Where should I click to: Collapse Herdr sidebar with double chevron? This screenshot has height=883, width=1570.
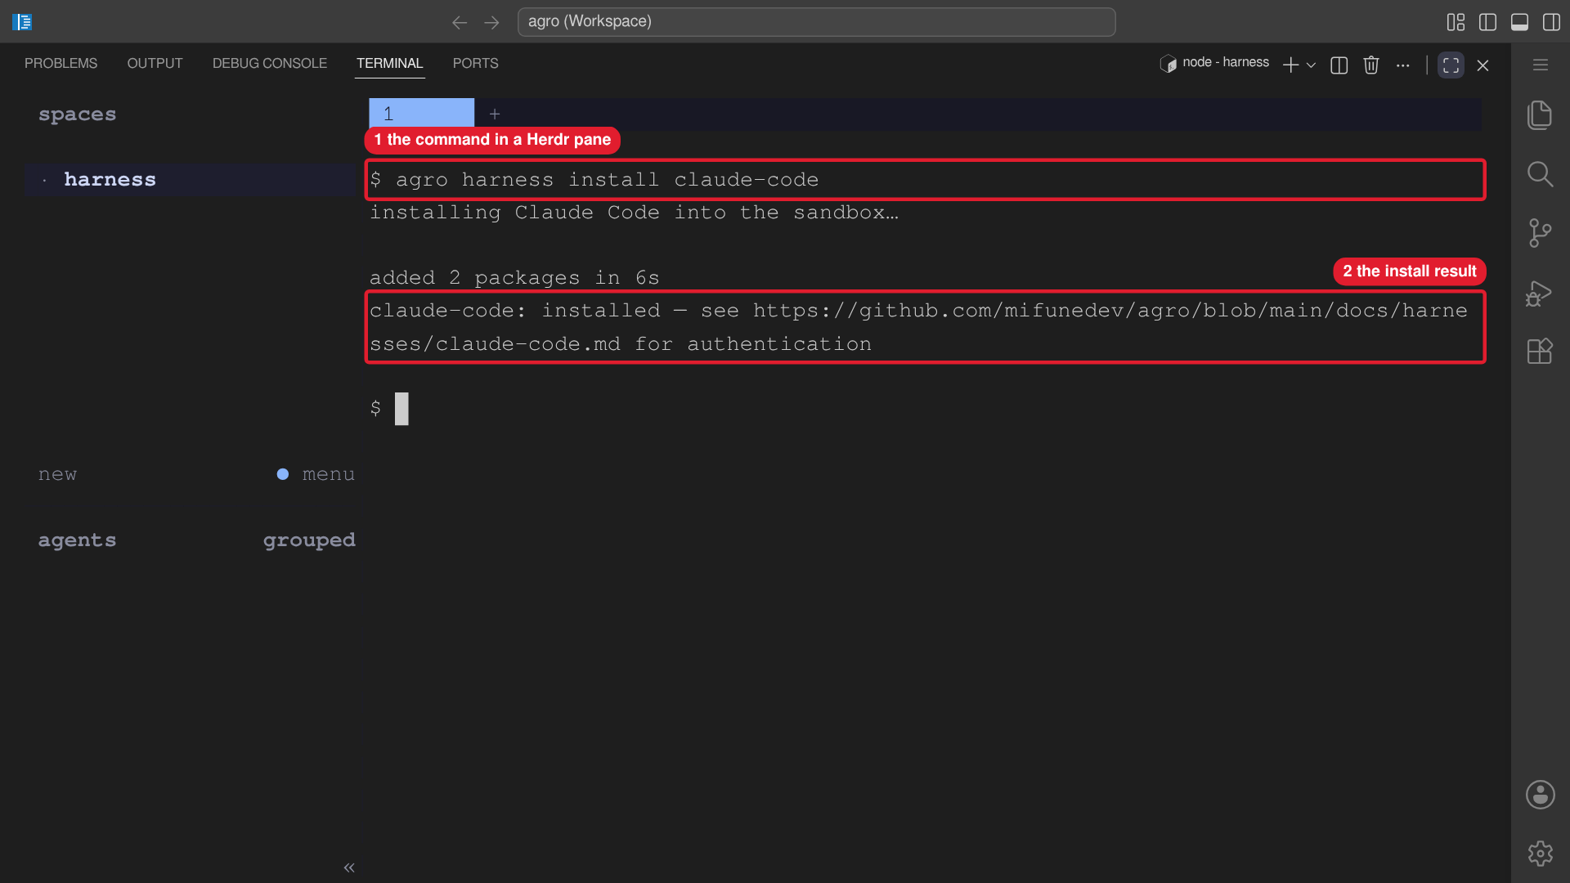(x=349, y=867)
